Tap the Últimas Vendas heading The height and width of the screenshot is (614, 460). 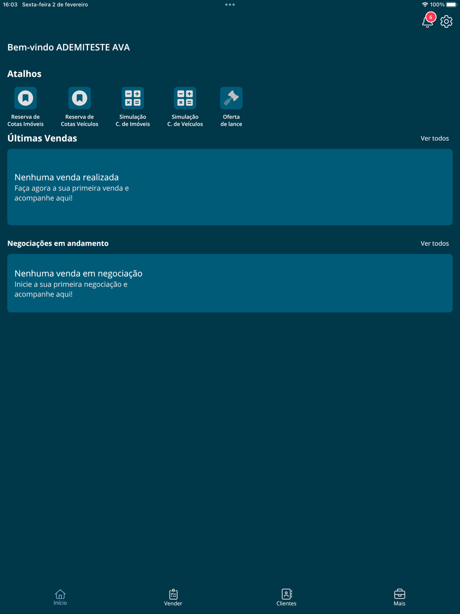(x=42, y=138)
